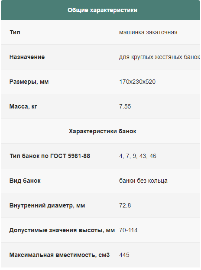Image resolution: width=201 pixels, height=270 pixels.
Task: Click the value 'банки без кольца'
Action: pos(143,181)
